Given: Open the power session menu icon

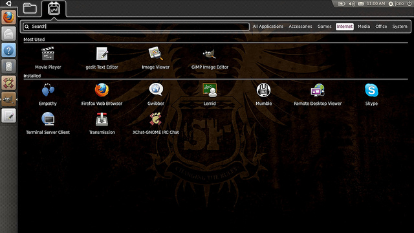Looking at the screenshot, I should pyautogui.click(x=409, y=4).
